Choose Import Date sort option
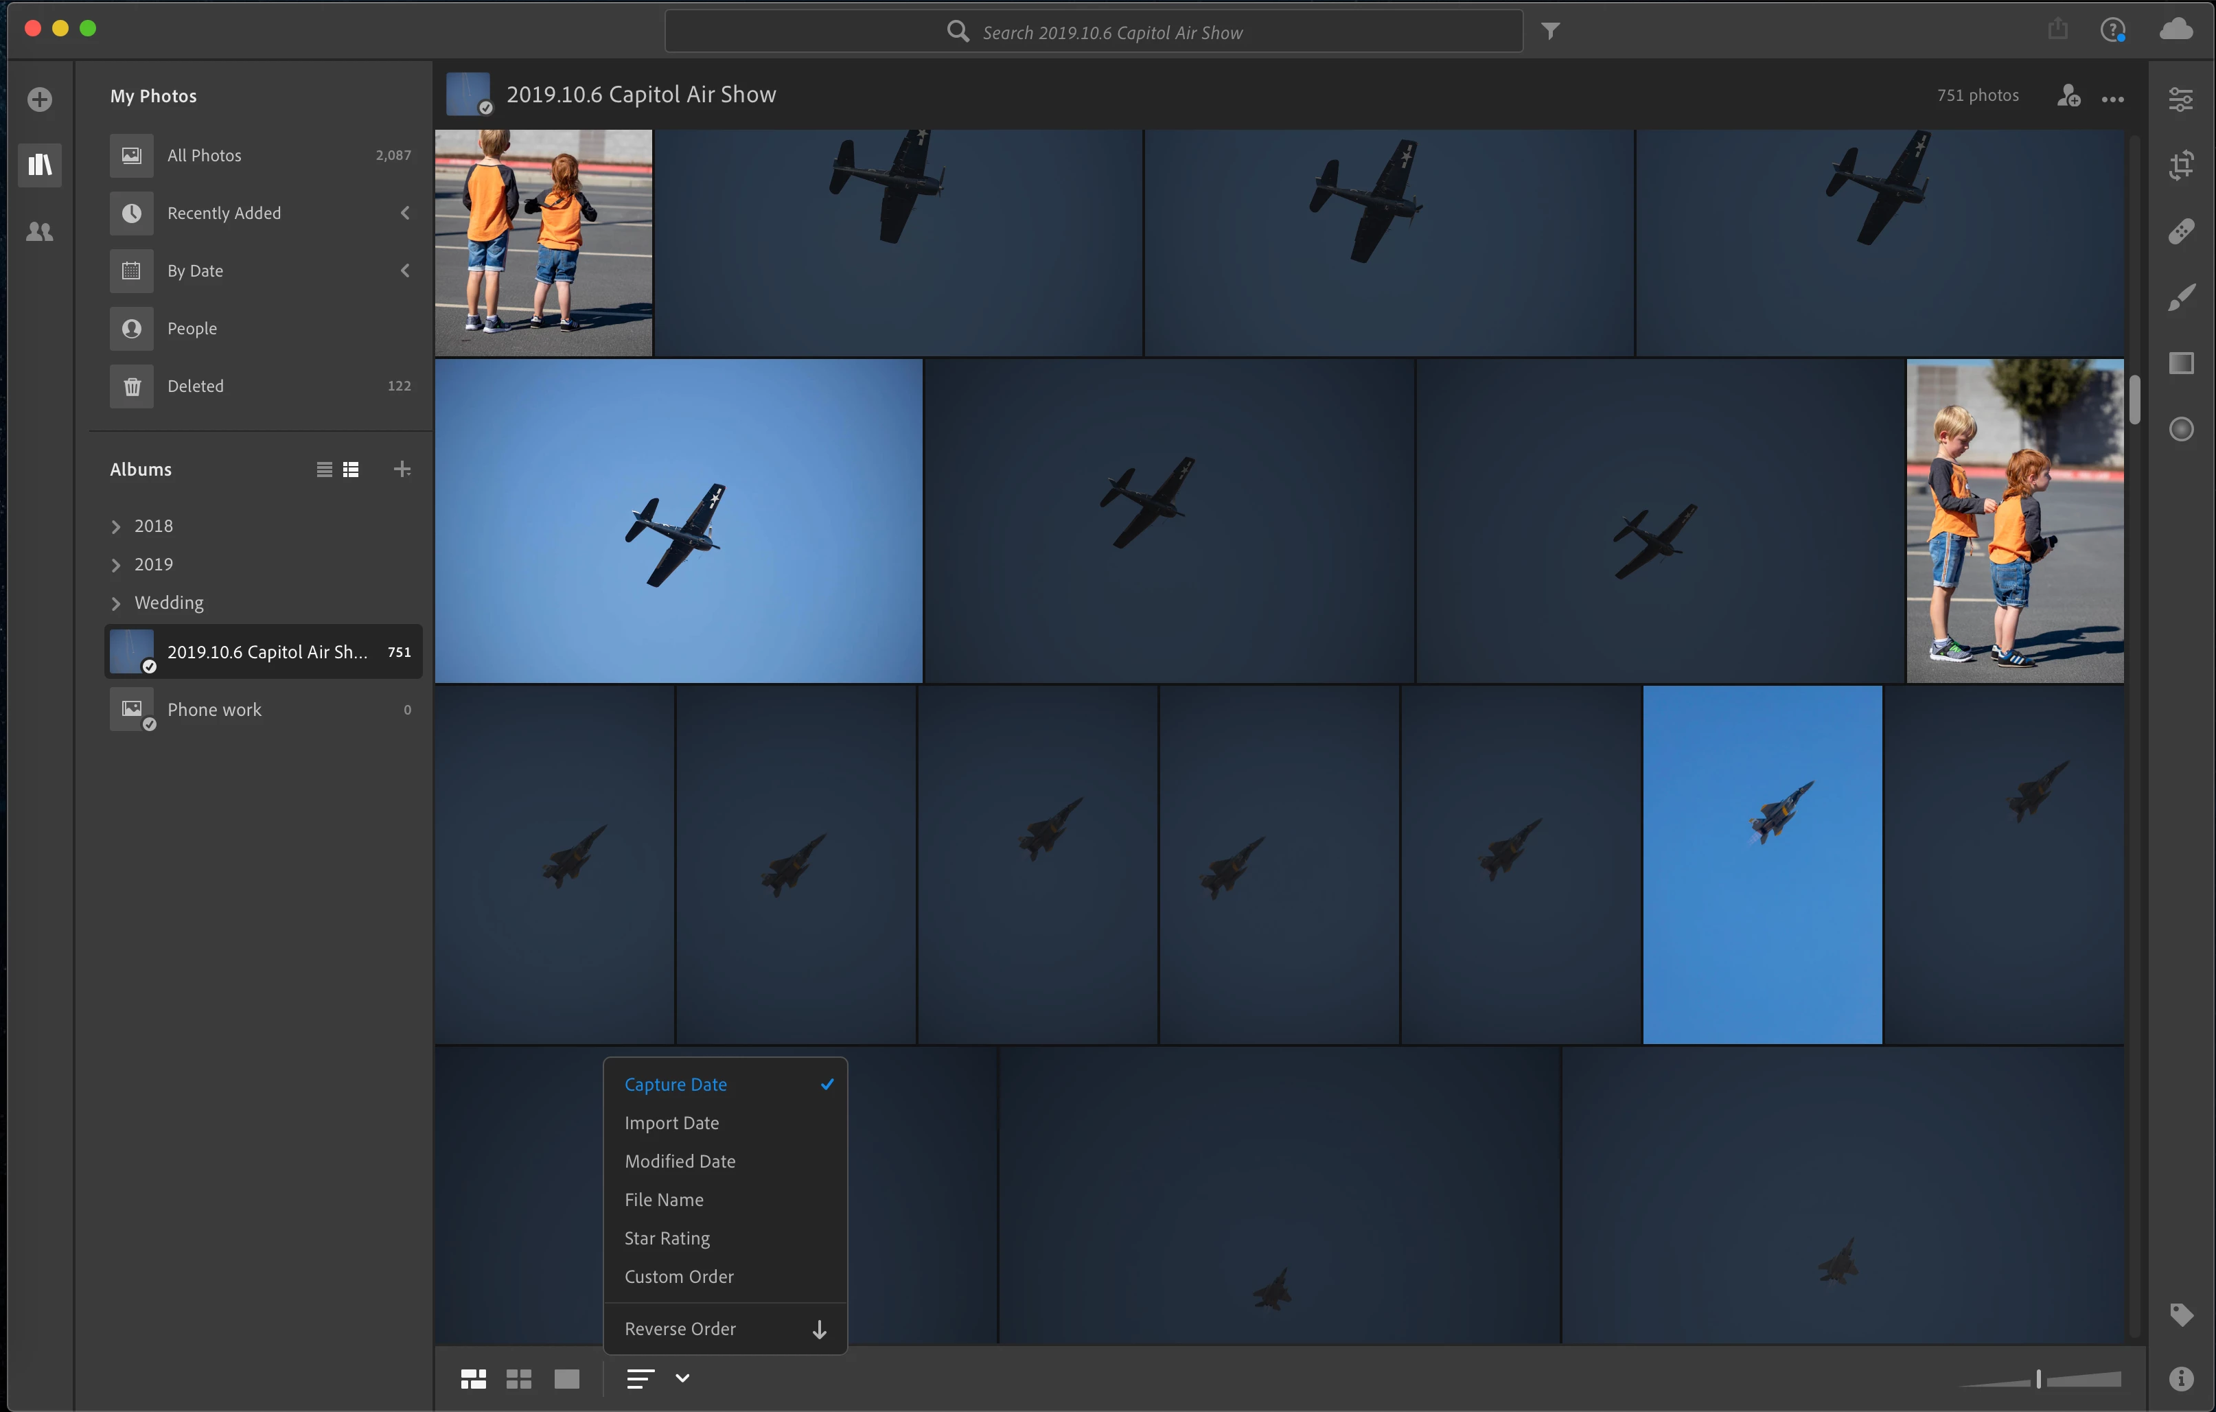This screenshot has width=2216, height=1412. (672, 1123)
